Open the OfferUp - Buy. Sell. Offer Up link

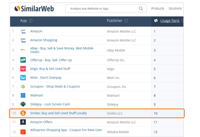pyautogui.click(x=51, y=60)
